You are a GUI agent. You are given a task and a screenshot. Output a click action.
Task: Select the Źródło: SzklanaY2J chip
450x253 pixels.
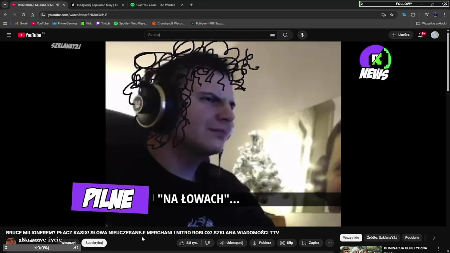(x=382, y=238)
